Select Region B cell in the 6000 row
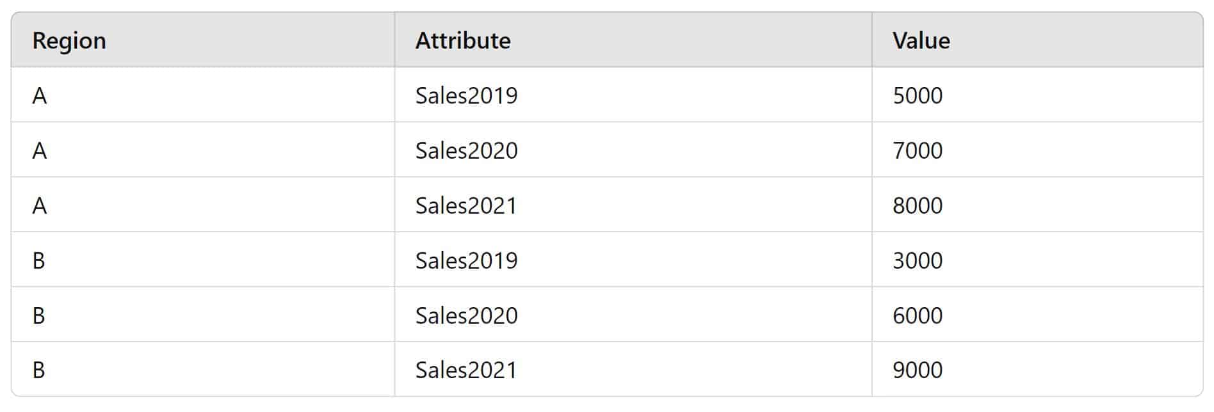Viewport: 1214px width, 412px height. 203,315
